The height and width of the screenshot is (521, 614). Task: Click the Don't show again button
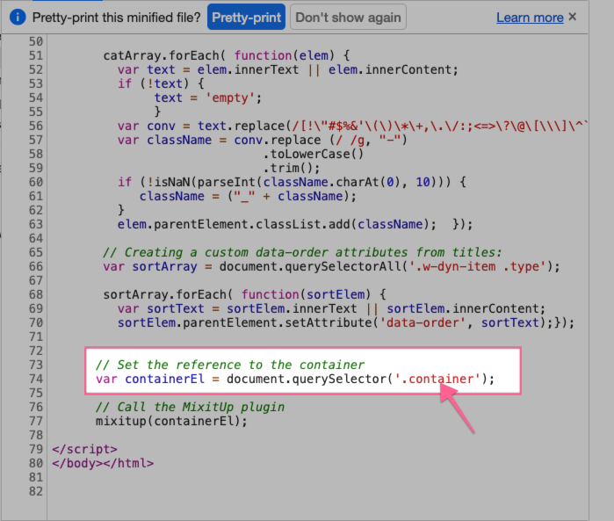click(x=348, y=18)
